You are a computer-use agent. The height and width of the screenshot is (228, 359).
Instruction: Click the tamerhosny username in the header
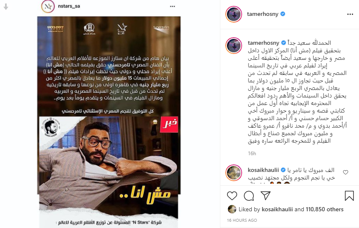point(263,14)
